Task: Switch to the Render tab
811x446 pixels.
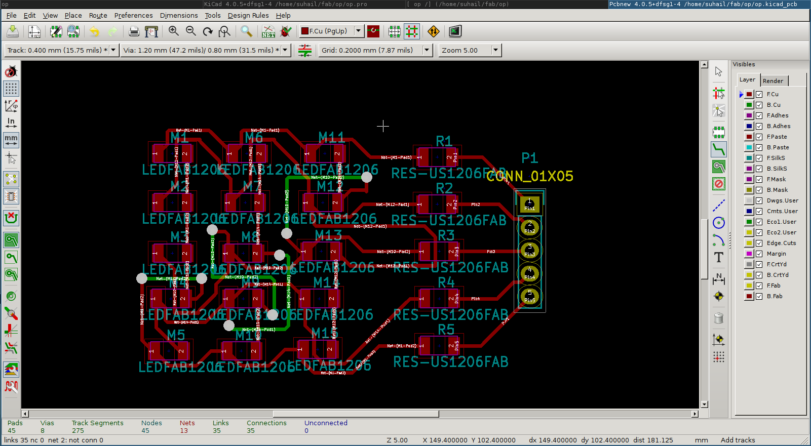Action: coord(773,81)
